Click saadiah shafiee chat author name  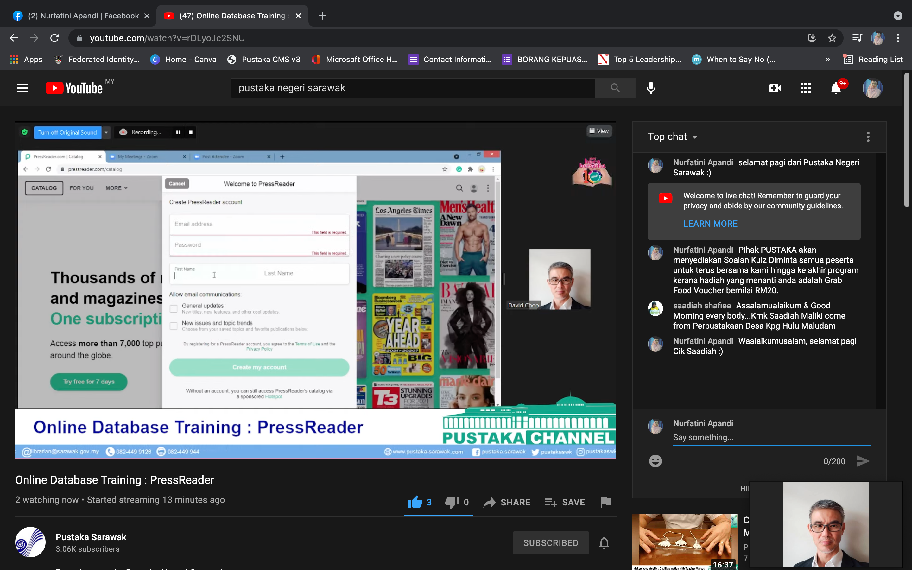702,305
